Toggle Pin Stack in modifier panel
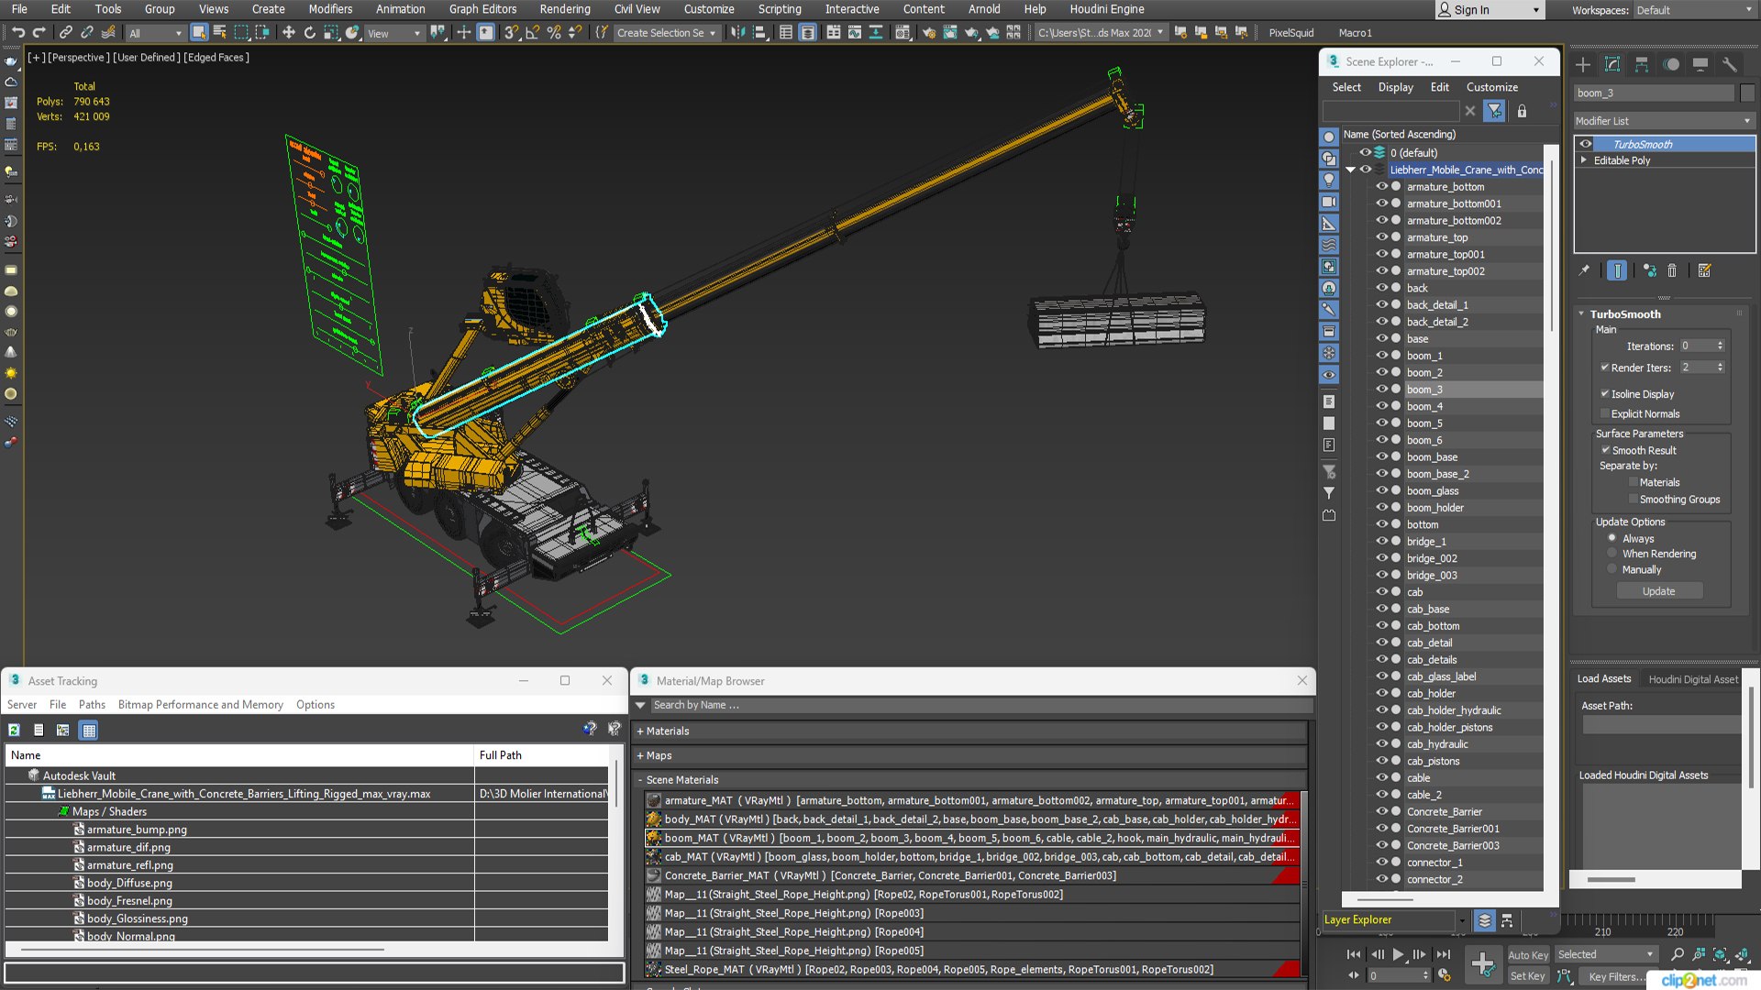The image size is (1761, 990). [1584, 270]
